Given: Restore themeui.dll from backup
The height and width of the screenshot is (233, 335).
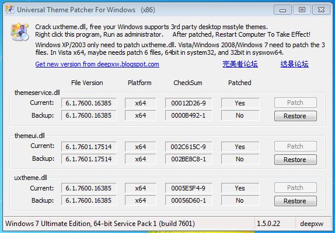Looking at the screenshot, I should click(295, 160).
